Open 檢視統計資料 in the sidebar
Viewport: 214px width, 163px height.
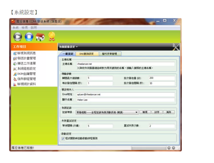26,84
